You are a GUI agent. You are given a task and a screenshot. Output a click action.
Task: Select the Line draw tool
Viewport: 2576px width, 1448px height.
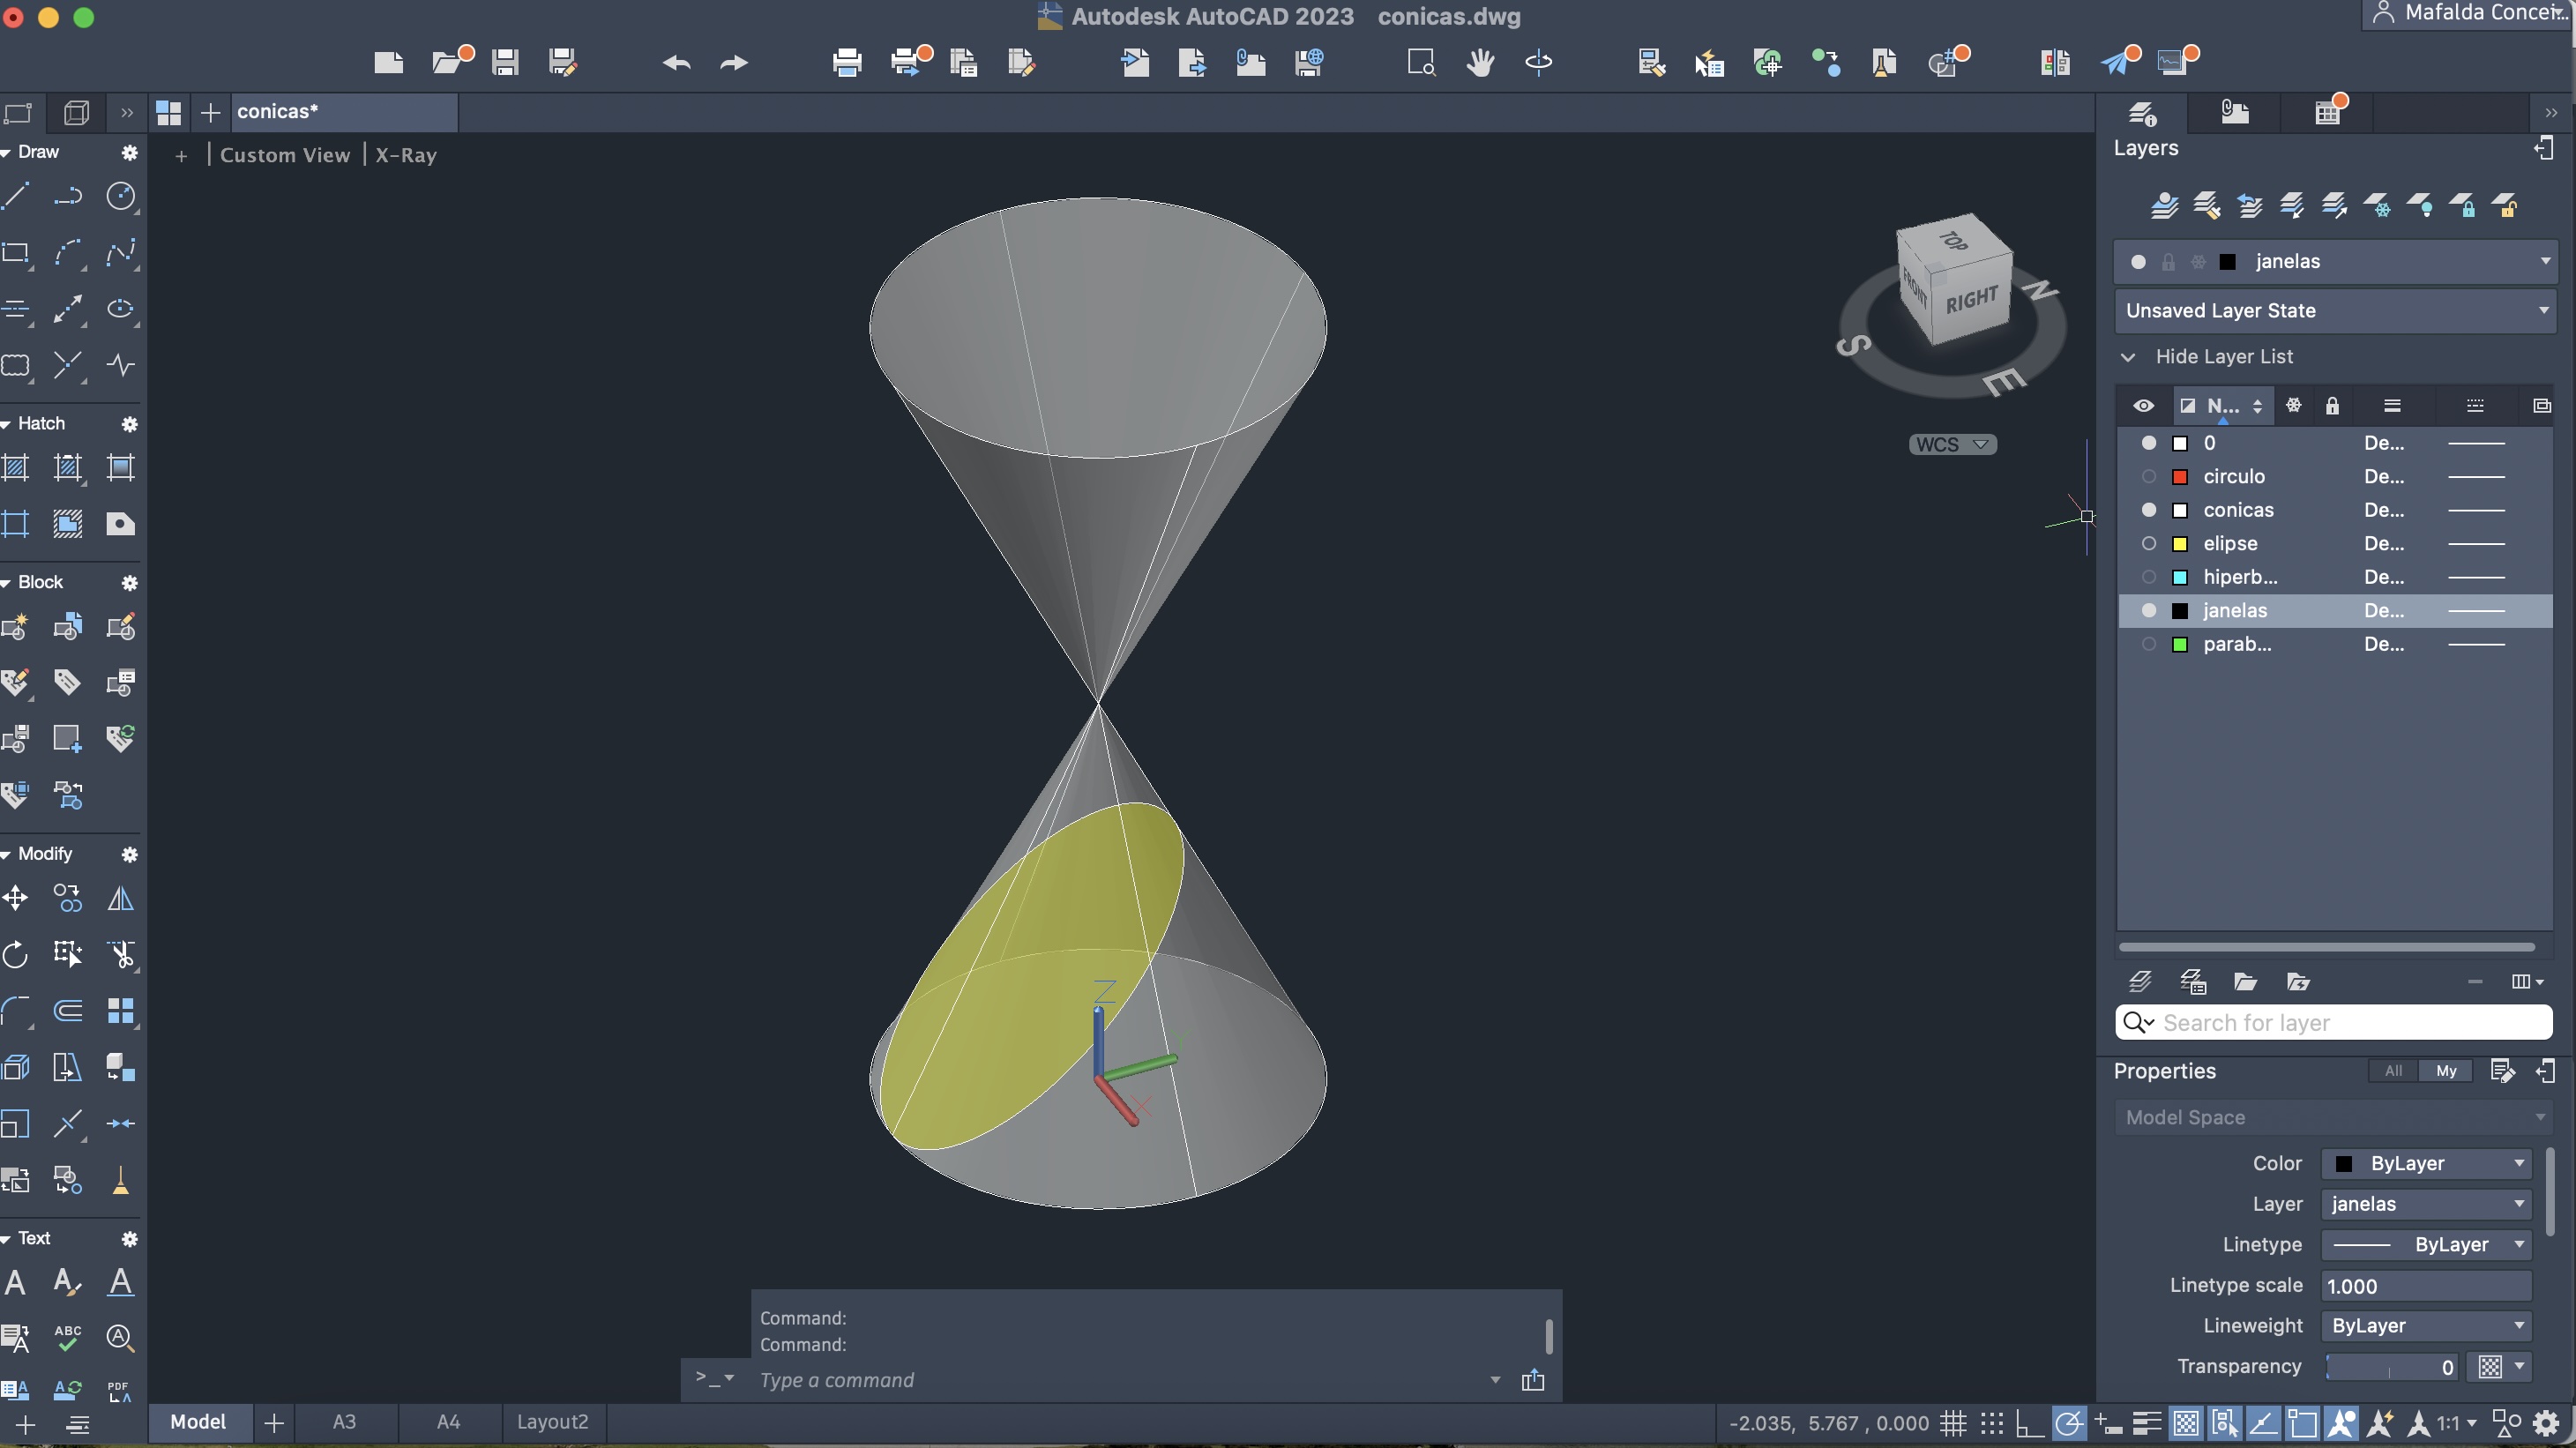coord(16,195)
